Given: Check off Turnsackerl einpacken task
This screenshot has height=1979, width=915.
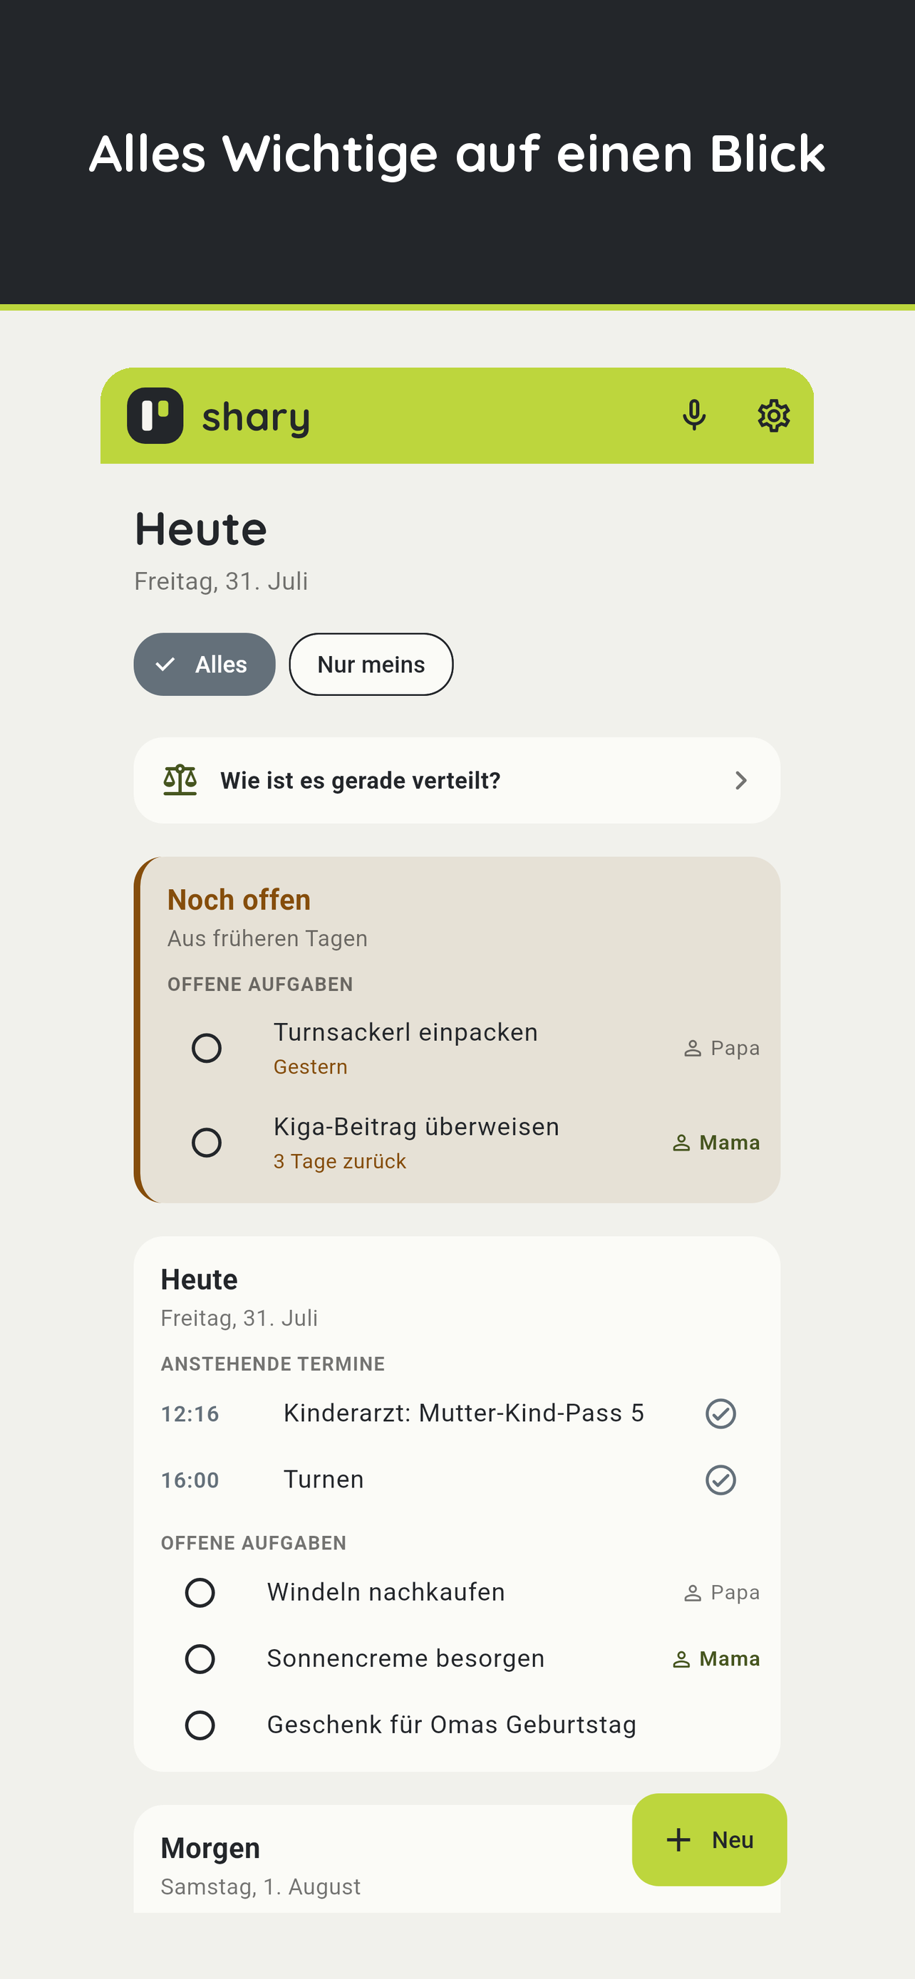Looking at the screenshot, I should (207, 1048).
